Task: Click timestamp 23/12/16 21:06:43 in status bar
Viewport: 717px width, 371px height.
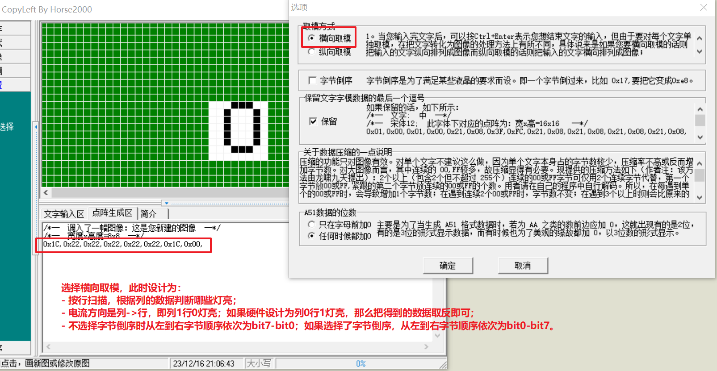Action: click(204, 363)
